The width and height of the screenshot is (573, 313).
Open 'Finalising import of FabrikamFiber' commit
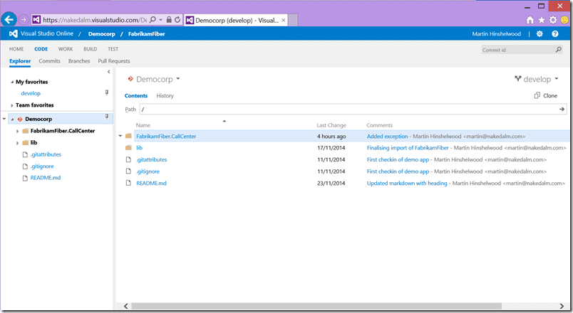click(x=408, y=148)
